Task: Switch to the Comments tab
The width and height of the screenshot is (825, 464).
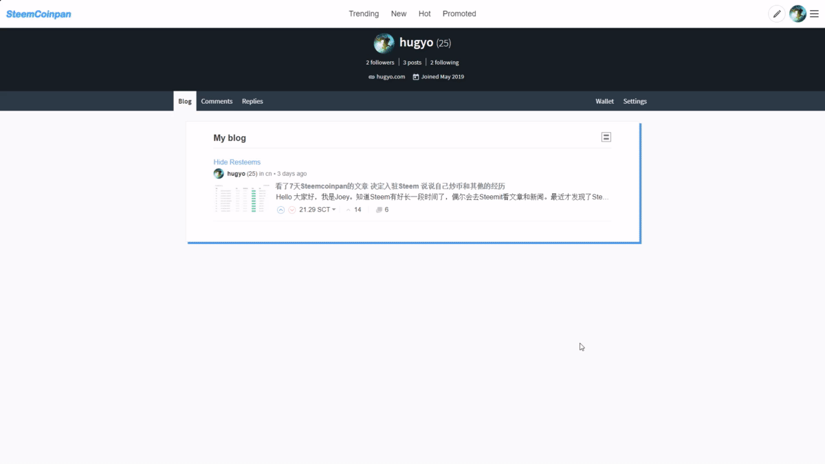Action: [217, 101]
